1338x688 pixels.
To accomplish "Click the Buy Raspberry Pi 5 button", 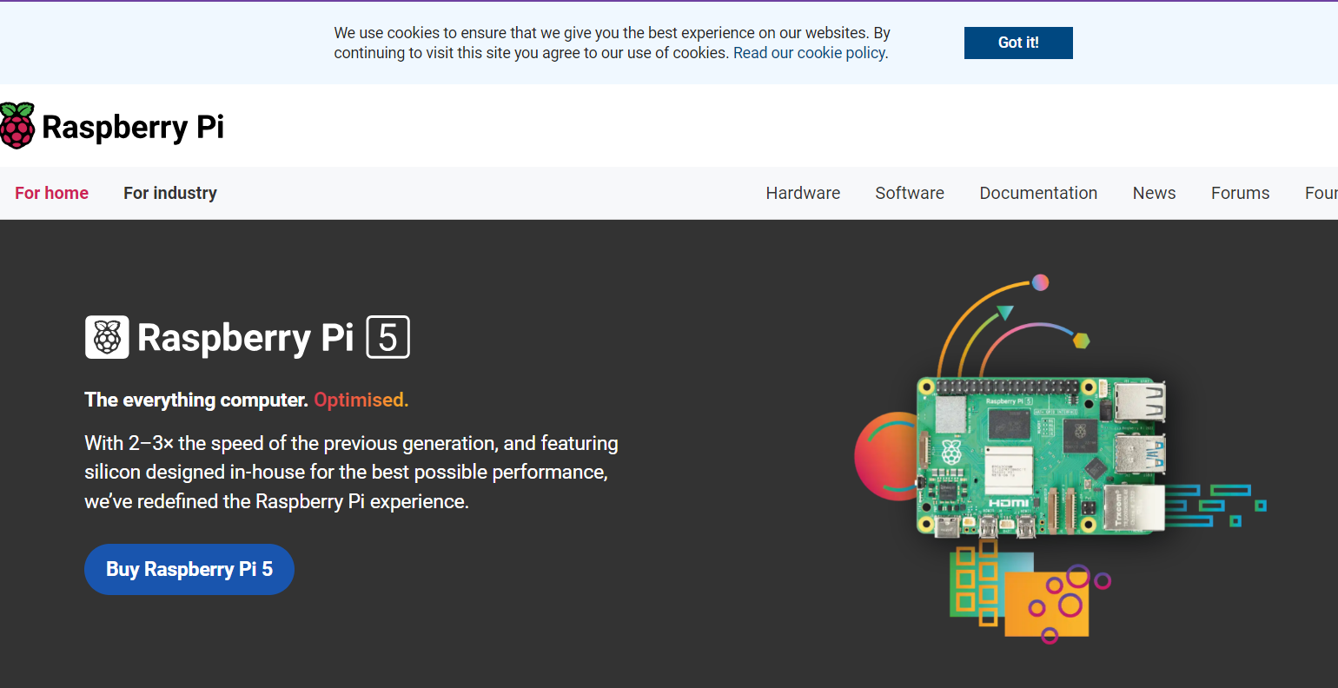I will (189, 569).
